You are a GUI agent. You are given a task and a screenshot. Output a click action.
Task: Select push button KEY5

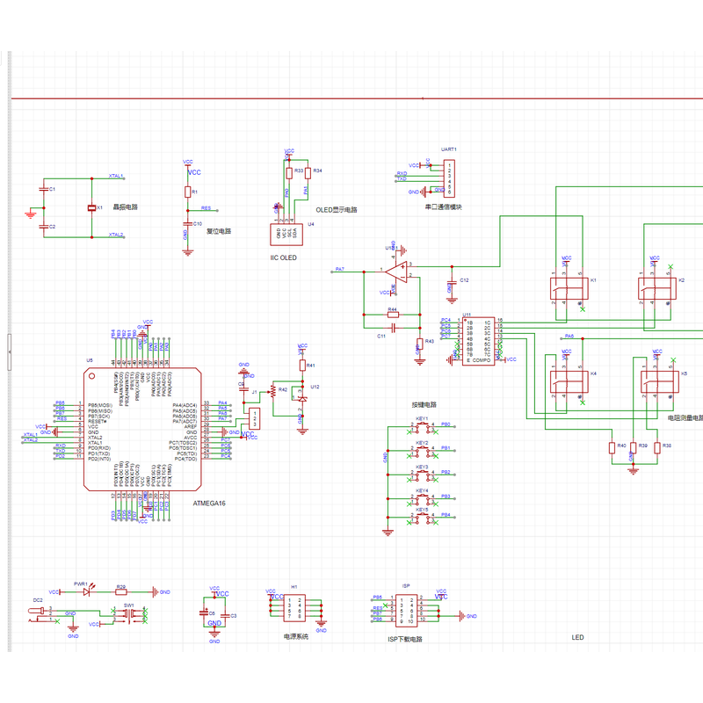click(x=422, y=518)
